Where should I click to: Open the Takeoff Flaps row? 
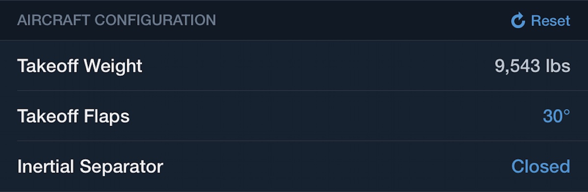point(294,116)
